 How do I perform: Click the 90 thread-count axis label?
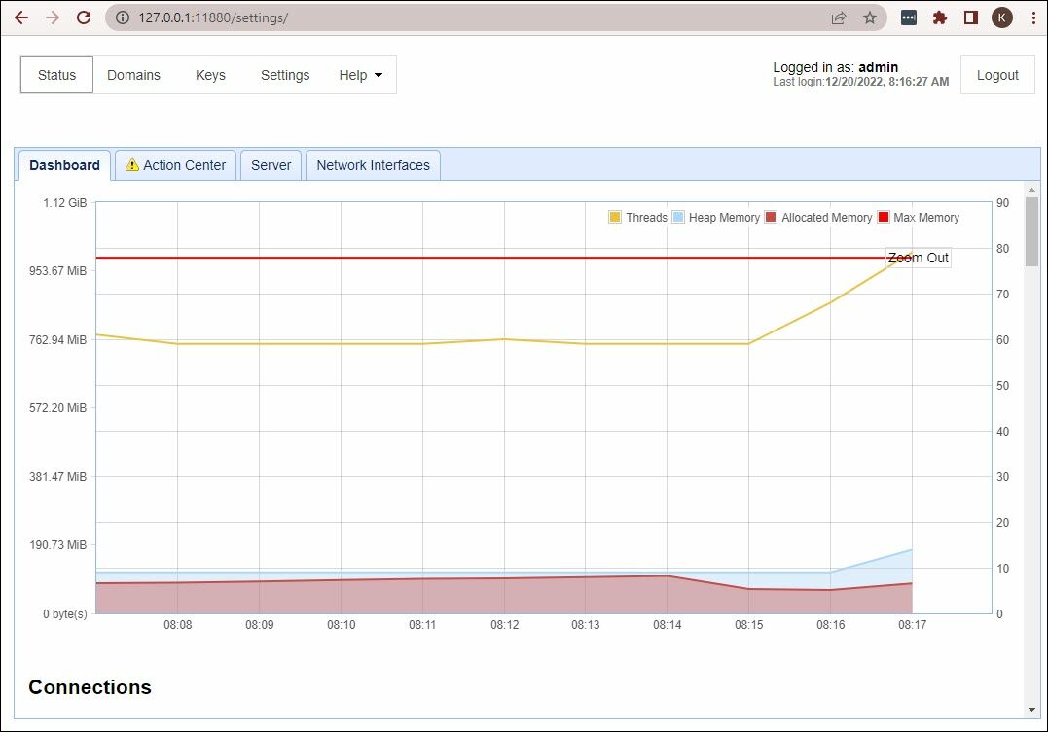pos(1002,203)
